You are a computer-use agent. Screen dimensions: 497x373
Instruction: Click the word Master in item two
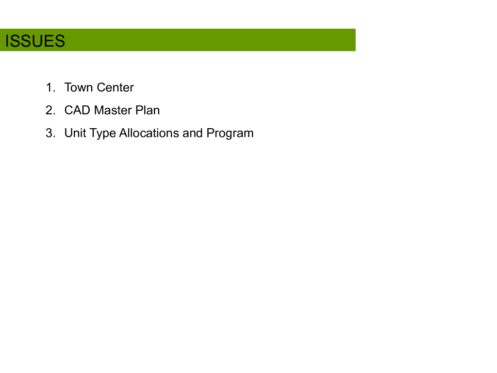(113, 110)
